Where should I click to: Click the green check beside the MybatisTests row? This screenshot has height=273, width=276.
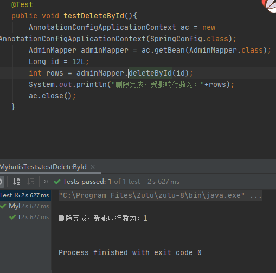coord(3,206)
